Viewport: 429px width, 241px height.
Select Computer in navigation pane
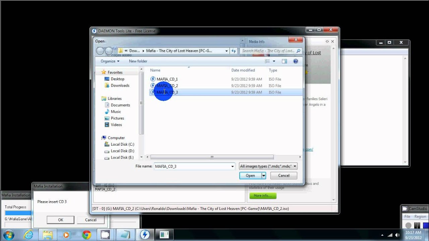116,138
